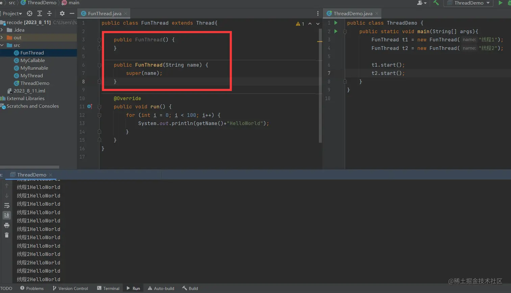Expand the out folder

pyautogui.click(x=2, y=37)
